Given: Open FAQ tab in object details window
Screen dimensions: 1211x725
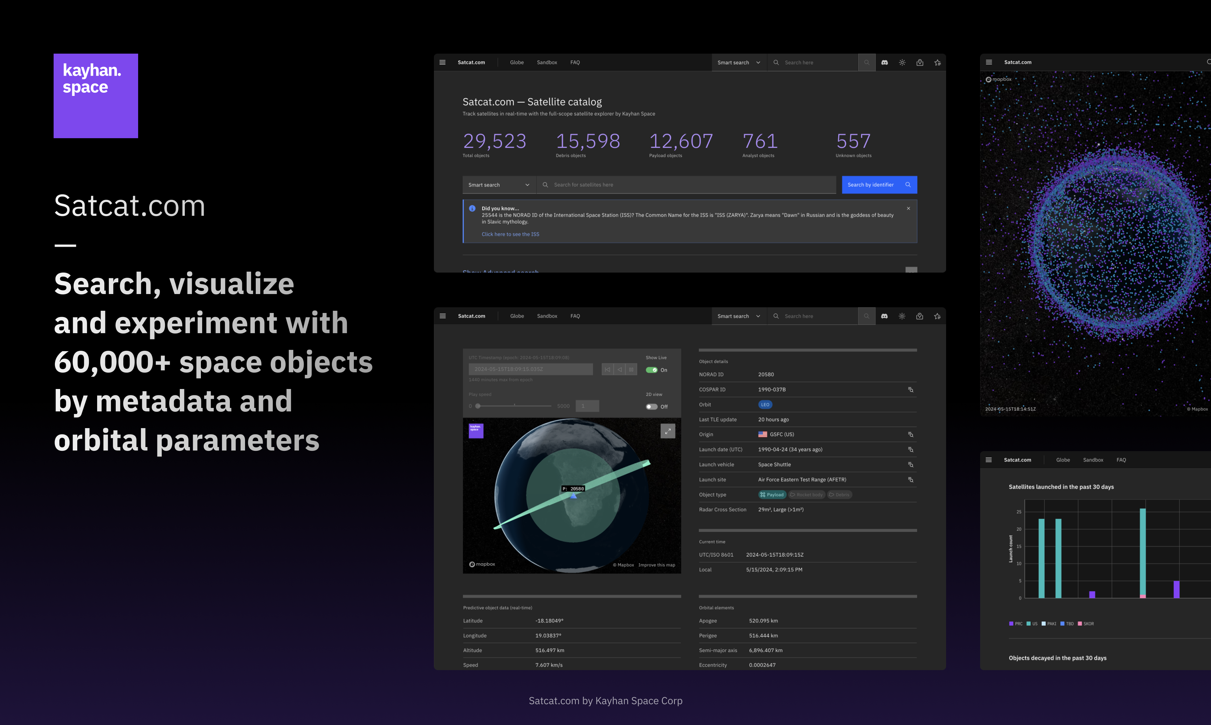Looking at the screenshot, I should [x=575, y=316].
